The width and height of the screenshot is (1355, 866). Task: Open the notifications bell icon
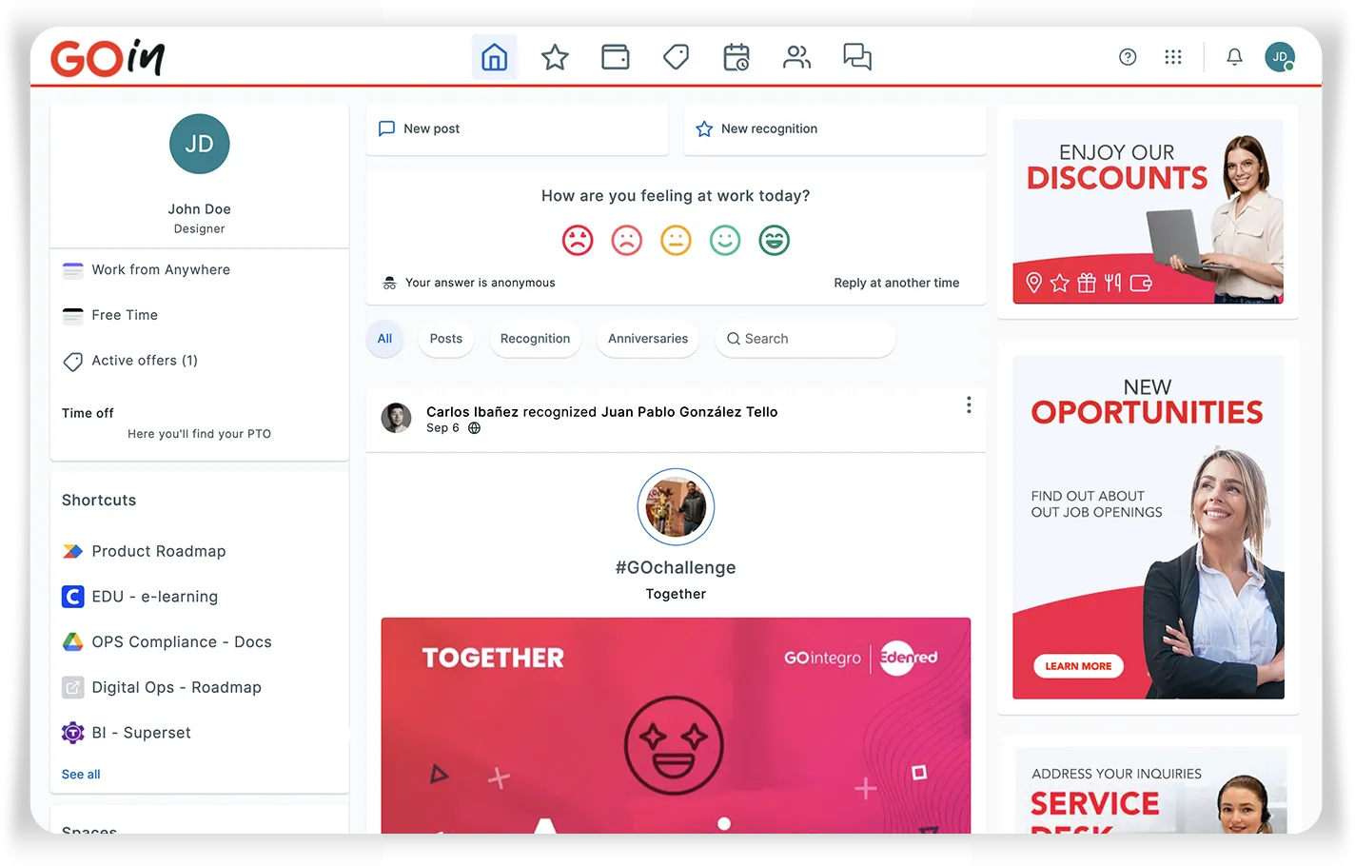coord(1234,57)
